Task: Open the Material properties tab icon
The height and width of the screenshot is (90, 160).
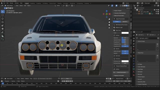Action: click(134, 72)
